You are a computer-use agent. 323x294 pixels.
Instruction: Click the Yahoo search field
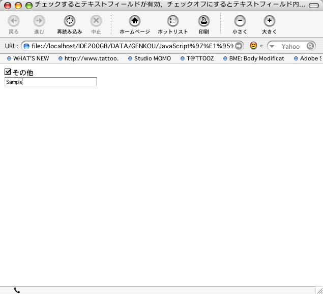click(x=290, y=47)
